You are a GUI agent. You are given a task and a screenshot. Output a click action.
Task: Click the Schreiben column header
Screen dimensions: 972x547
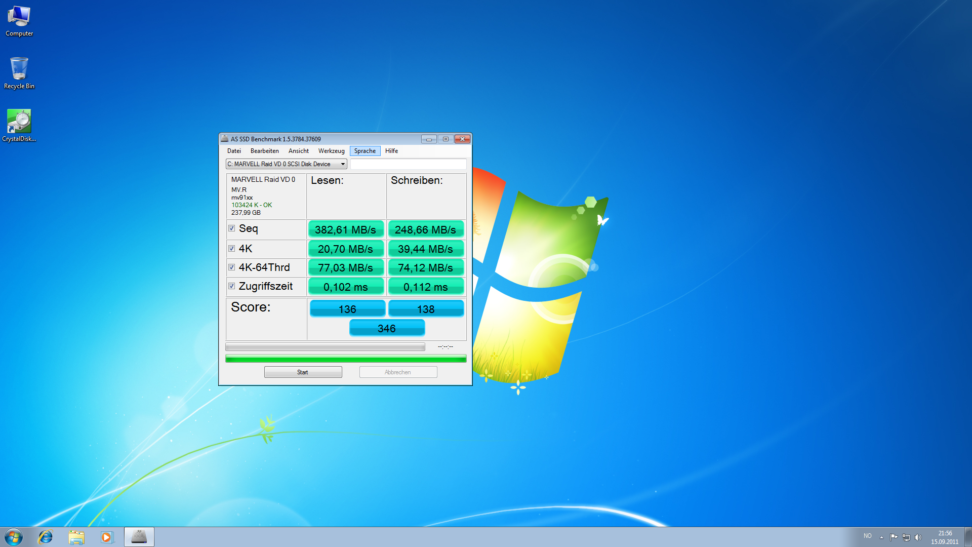click(417, 180)
